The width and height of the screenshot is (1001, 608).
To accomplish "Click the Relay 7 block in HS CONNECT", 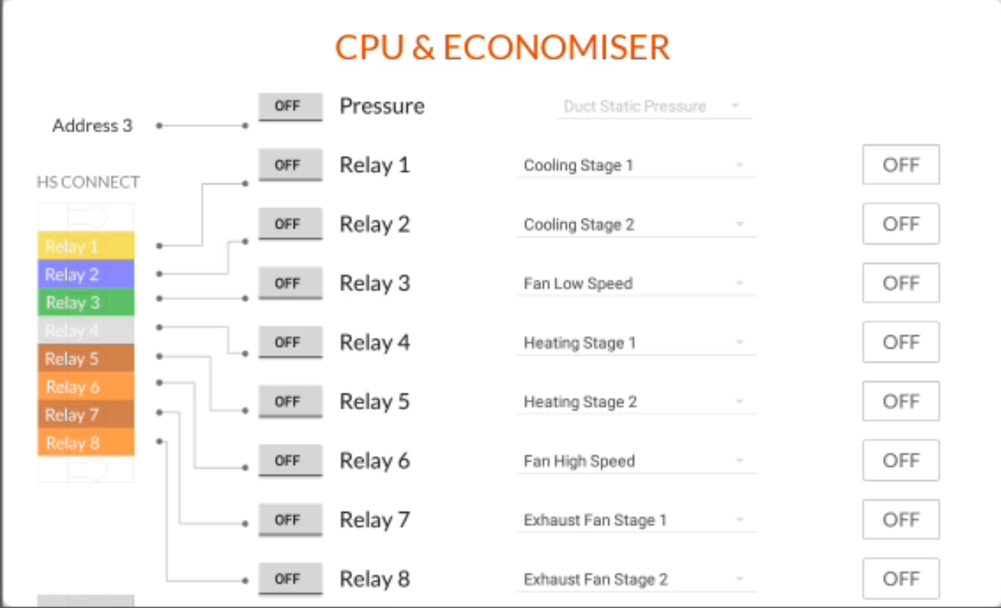I will [85, 414].
